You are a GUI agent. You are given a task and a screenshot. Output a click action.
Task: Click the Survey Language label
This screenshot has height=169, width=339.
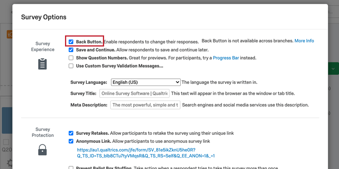(x=89, y=82)
